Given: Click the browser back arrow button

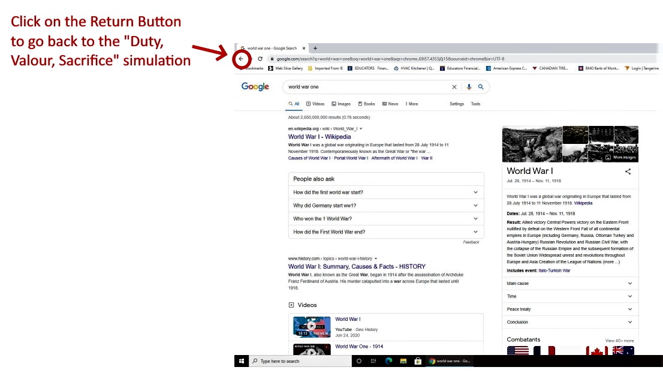Looking at the screenshot, I should coord(241,59).
